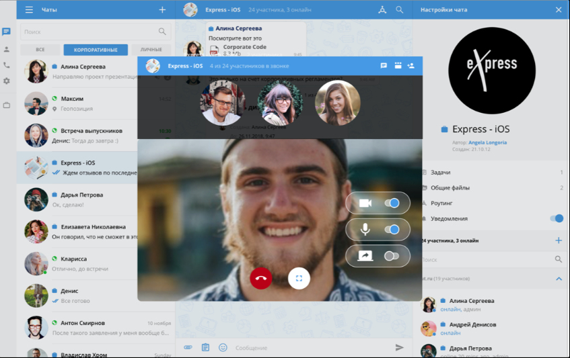Open the hamburger menu in the chats header

tap(29, 10)
